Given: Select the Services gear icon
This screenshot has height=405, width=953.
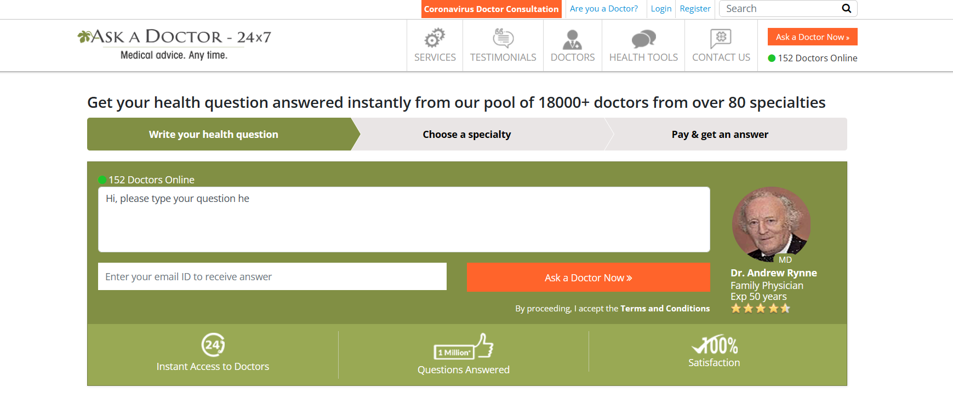Looking at the screenshot, I should 435,38.
